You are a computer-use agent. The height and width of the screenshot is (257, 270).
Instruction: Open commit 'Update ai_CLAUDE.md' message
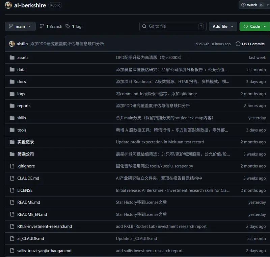(136, 238)
